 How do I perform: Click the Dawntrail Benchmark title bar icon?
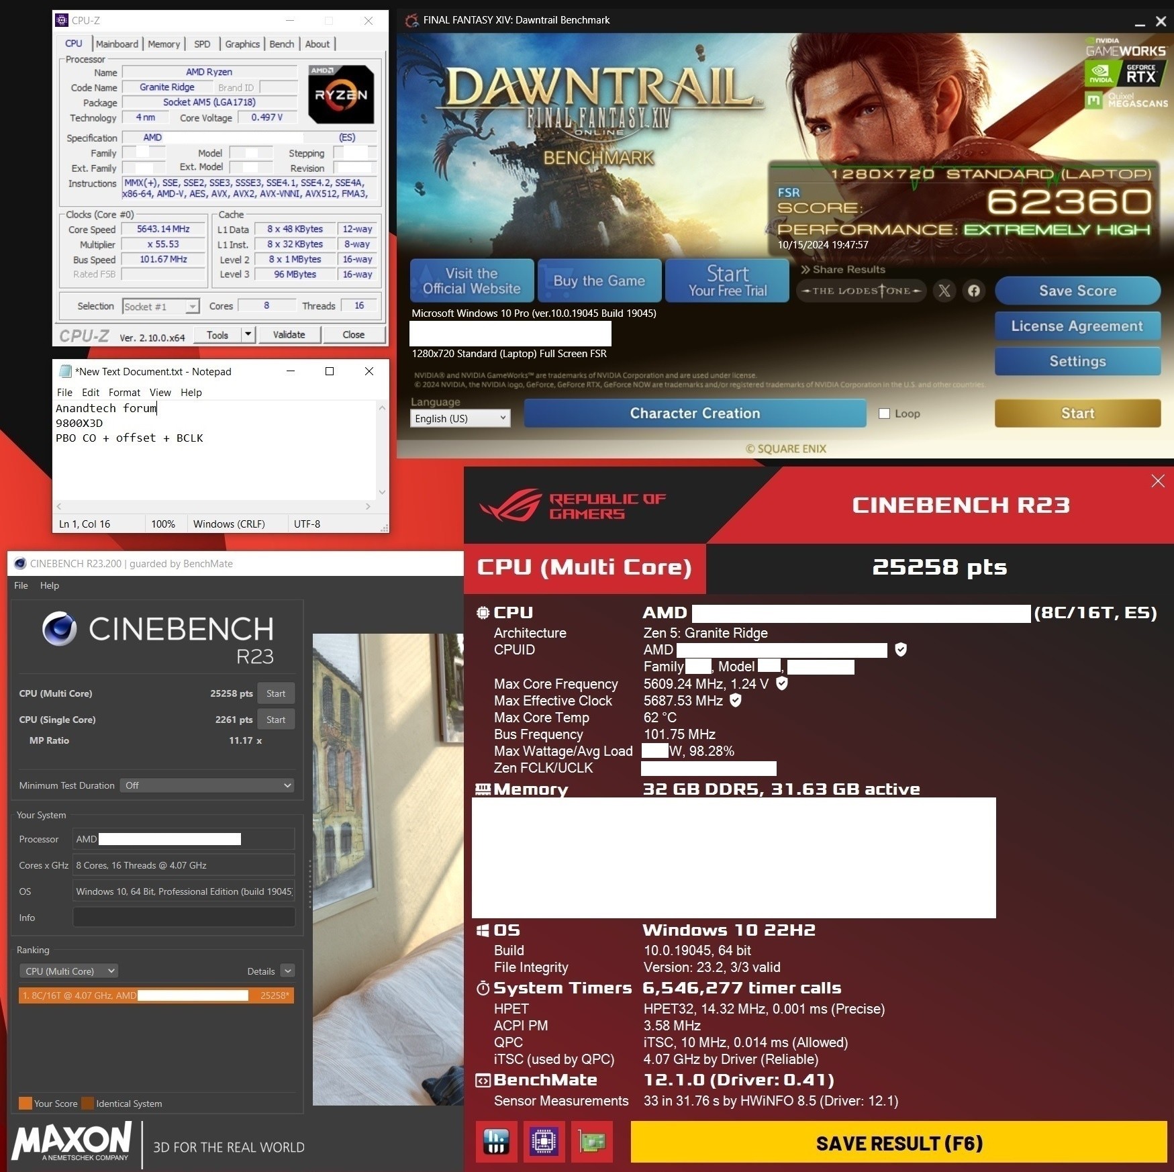(x=411, y=20)
